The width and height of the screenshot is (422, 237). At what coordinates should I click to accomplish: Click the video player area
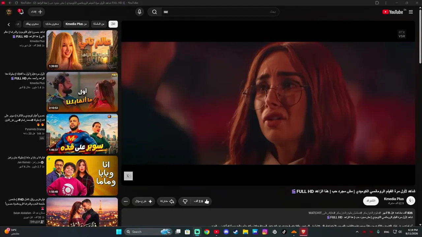click(268, 103)
